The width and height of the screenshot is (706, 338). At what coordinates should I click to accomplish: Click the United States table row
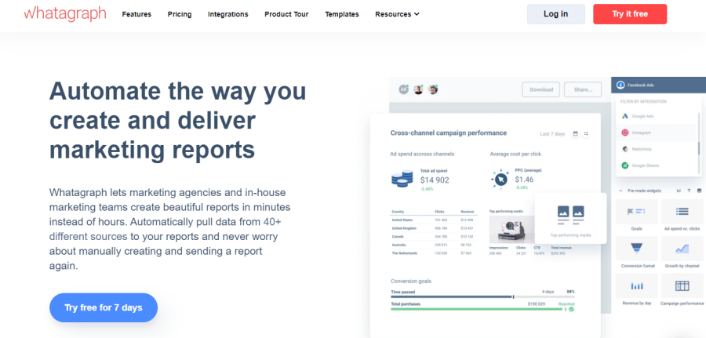point(434,220)
